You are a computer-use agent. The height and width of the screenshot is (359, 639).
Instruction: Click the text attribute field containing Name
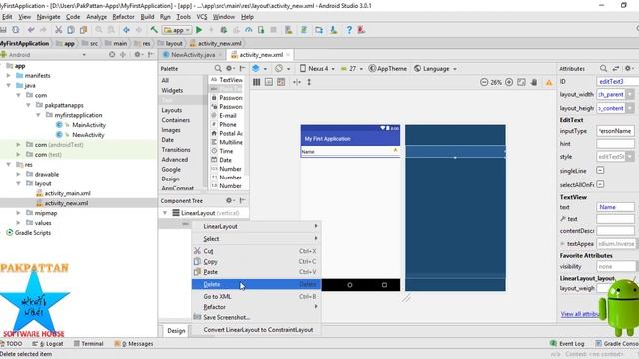615,207
